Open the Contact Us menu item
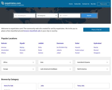The width and height of the screenshot is (112, 90). point(86,4)
